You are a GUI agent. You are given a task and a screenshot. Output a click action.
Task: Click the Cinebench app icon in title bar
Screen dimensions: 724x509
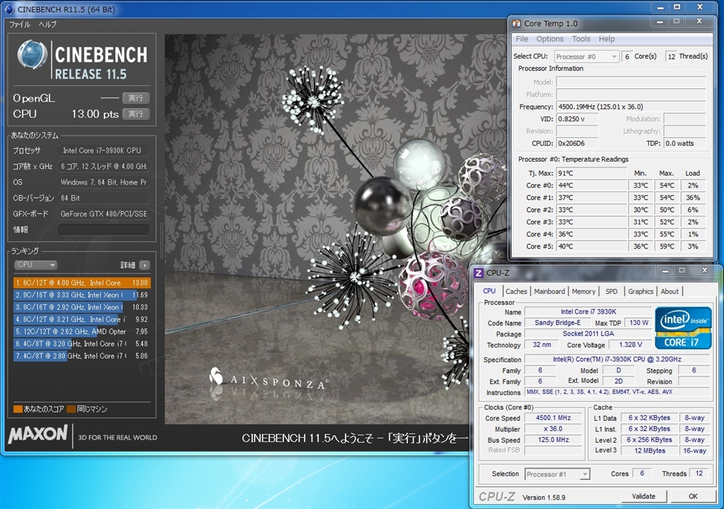pyautogui.click(x=10, y=8)
